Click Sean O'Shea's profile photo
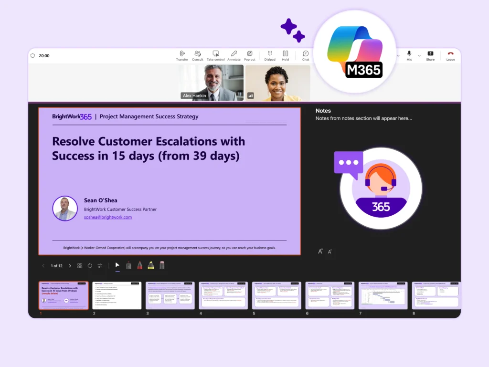 click(x=65, y=209)
